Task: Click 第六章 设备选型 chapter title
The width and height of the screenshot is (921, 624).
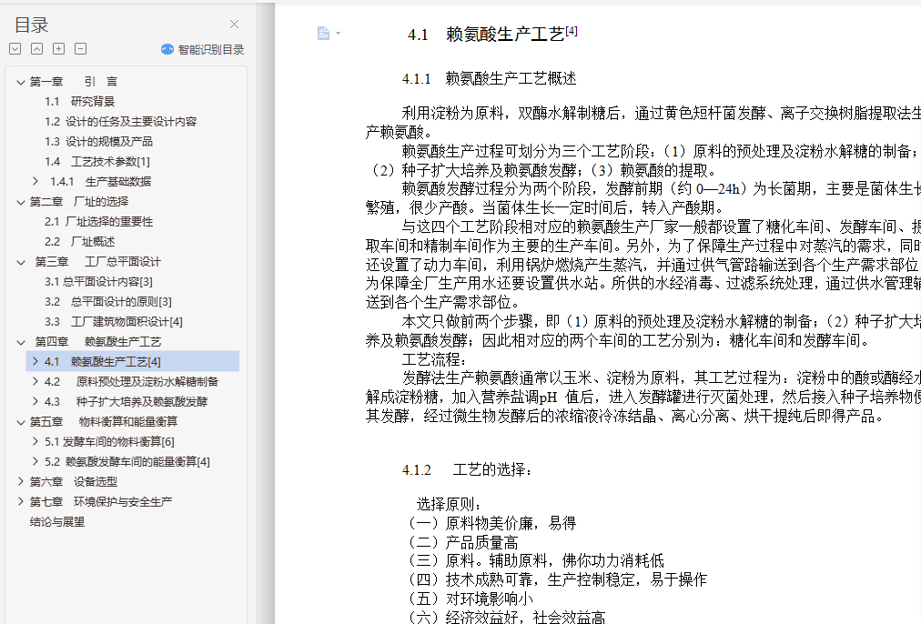Action: (x=74, y=482)
